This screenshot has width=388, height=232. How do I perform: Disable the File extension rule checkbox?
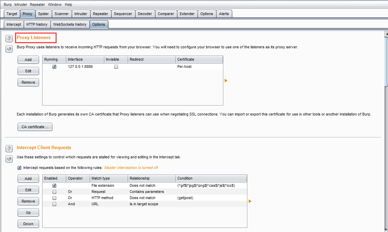(55, 185)
